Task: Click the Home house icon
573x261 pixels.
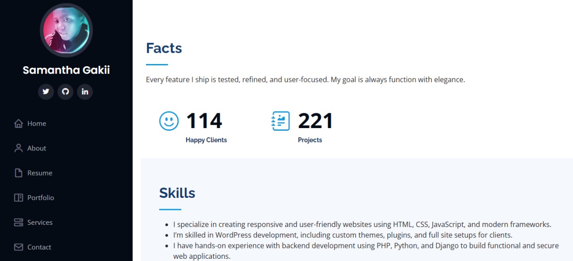Action: tap(18, 124)
